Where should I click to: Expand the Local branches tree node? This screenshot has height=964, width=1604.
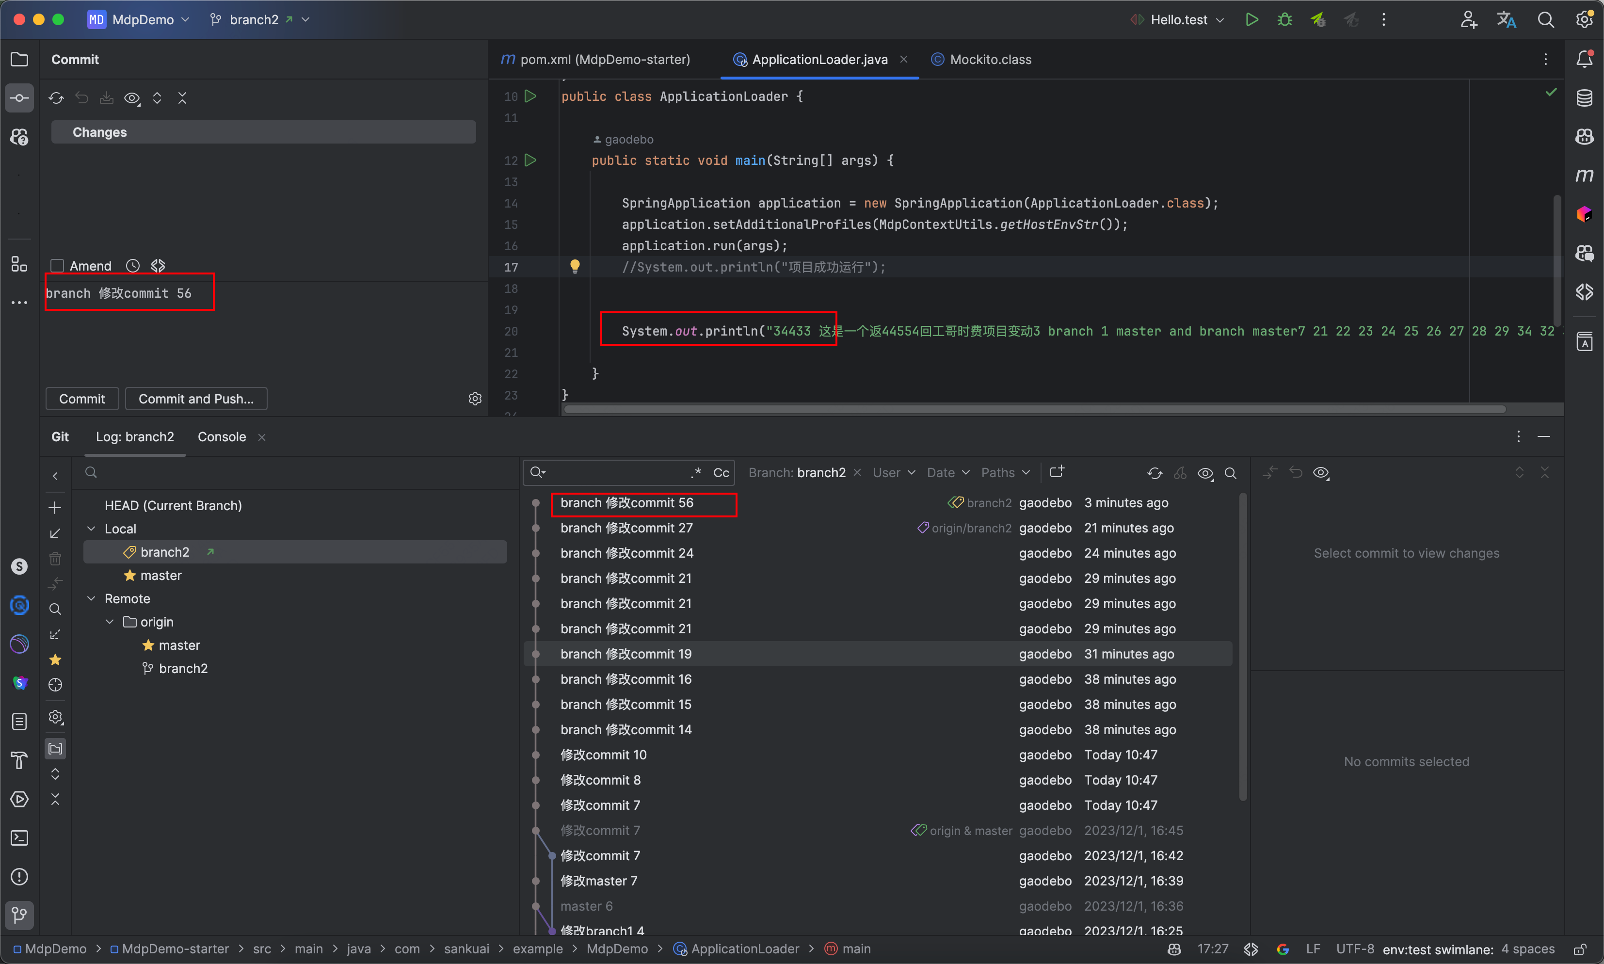93,529
